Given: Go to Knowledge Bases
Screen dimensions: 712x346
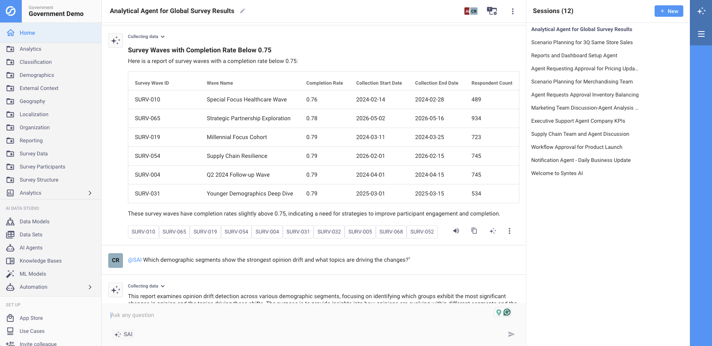Looking at the screenshot, I should [x=41, y=261].
